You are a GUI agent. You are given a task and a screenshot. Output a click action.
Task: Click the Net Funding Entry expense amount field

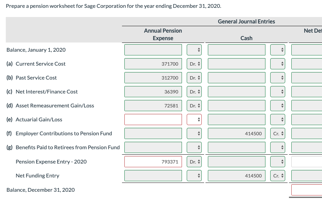(153, 175)
